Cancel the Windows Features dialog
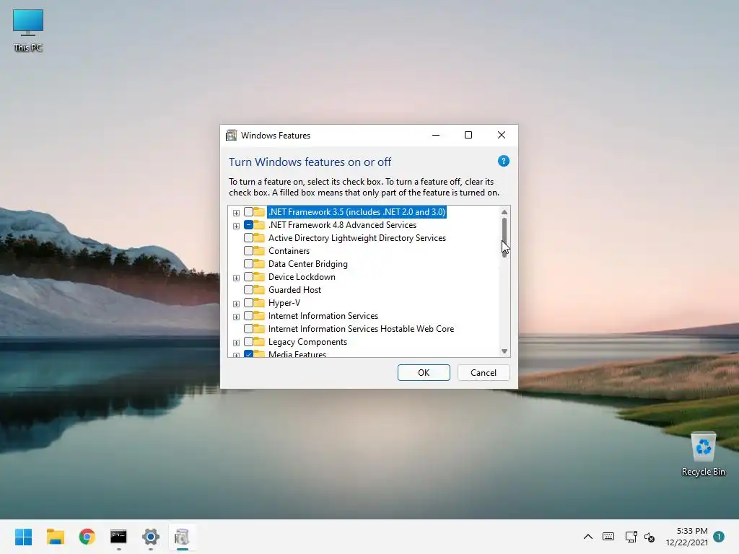Screen dimensions: 739x554 coord(484,373)
